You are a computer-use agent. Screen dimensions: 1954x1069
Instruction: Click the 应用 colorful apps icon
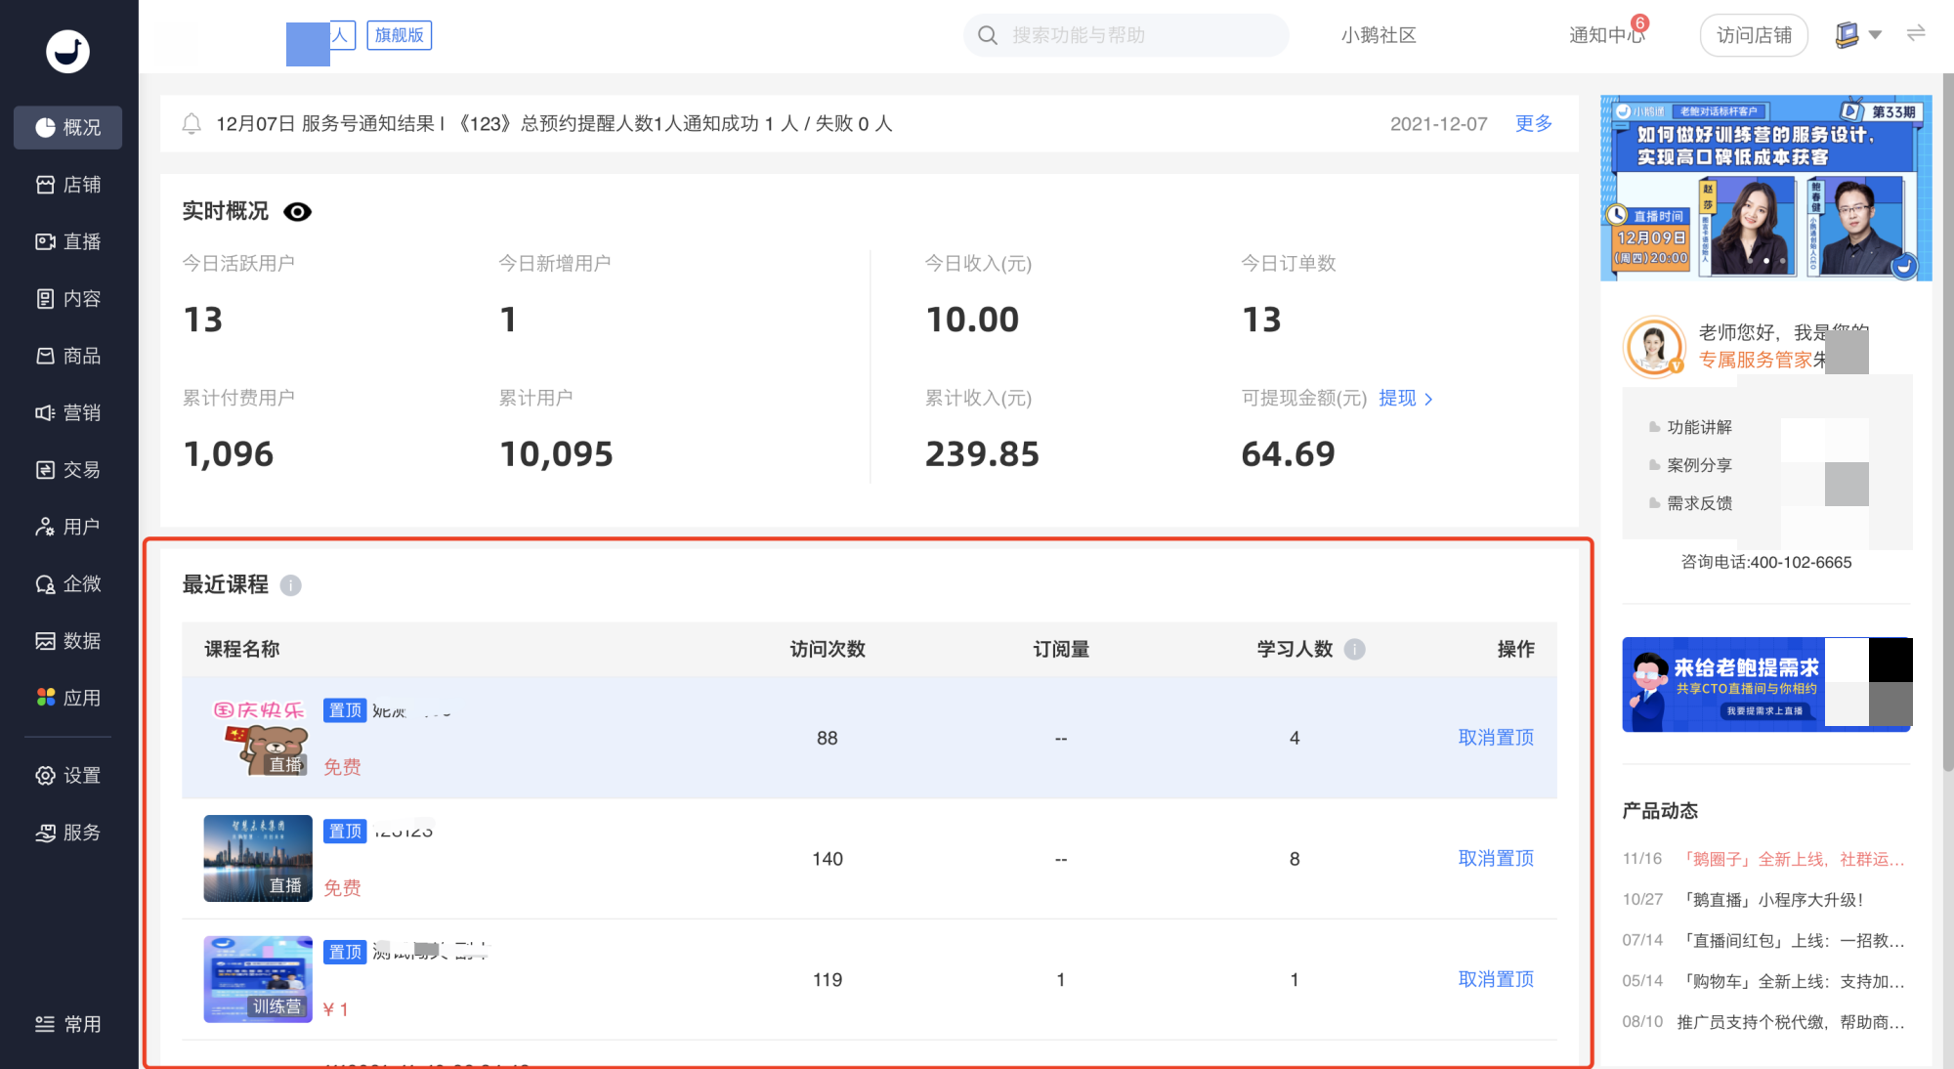pyautogui.click(x=45, y=698)
